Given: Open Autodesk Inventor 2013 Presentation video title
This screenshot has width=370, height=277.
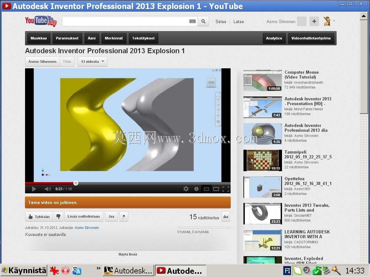Looking at the screenshot, I should [308, 101].
